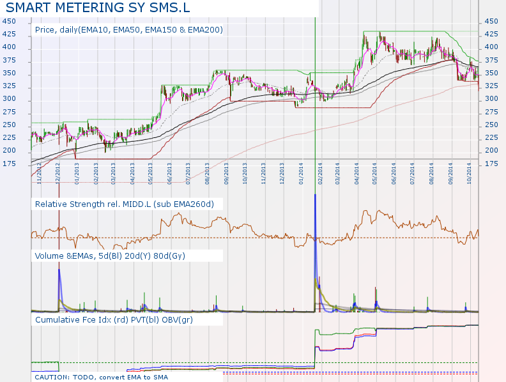Click the SMART METERING SY SMS.L title
Image resolution: width=506 pixels, height=382 pixels.
pos(98,8)
